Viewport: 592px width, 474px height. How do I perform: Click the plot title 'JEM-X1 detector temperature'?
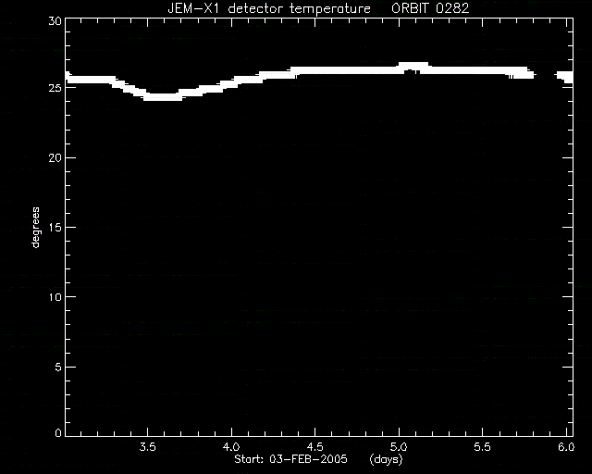[x=269, y=8]
